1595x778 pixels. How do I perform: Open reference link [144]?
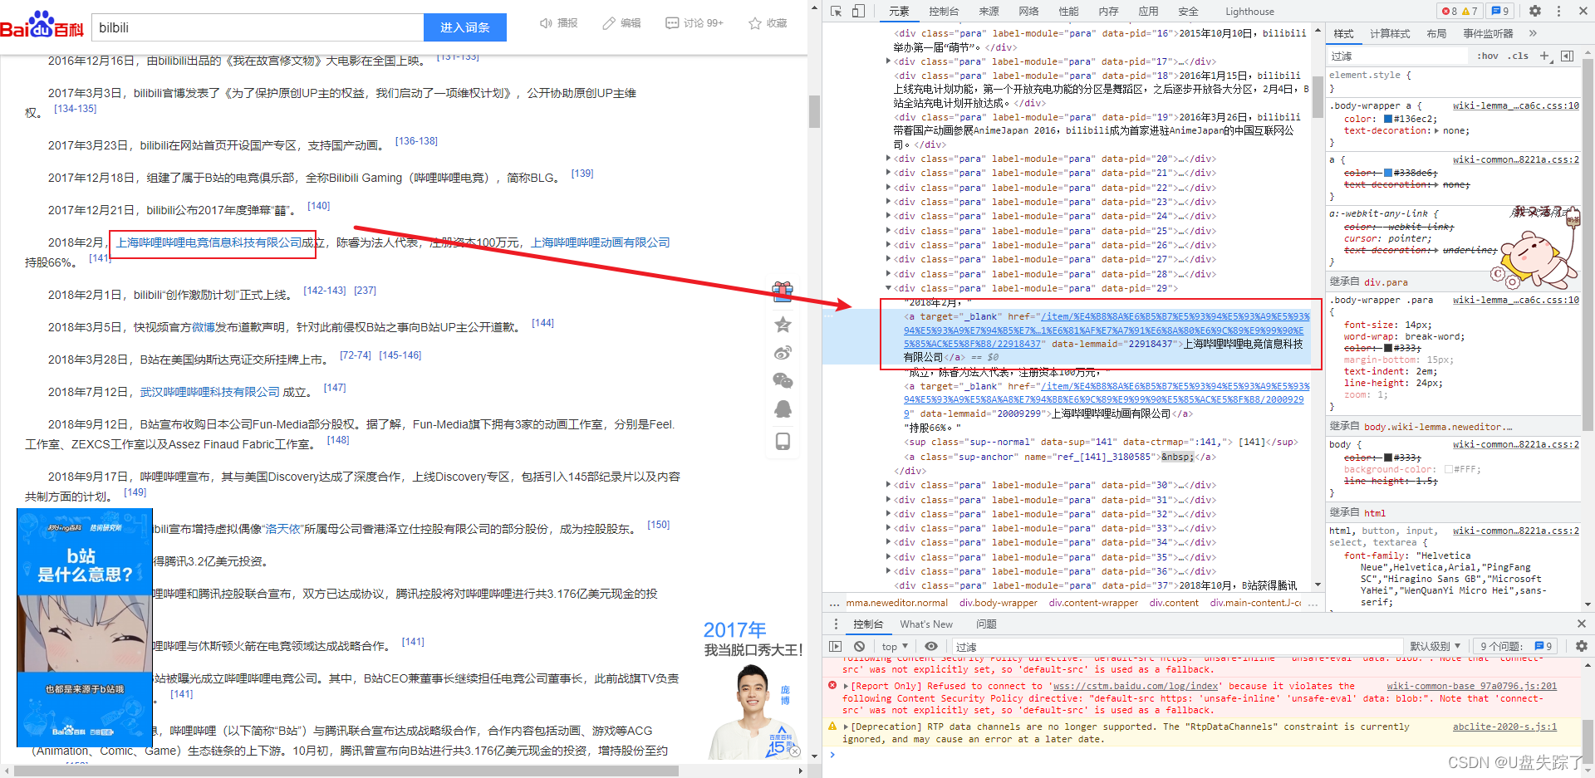point(542,323)
